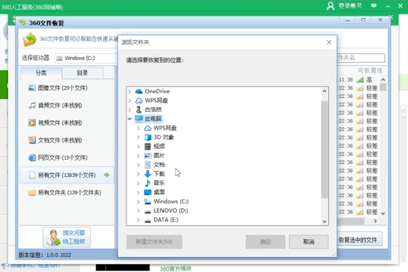
Task: Expand the Windows (C:) drive arrow
Action: point(139,201)
